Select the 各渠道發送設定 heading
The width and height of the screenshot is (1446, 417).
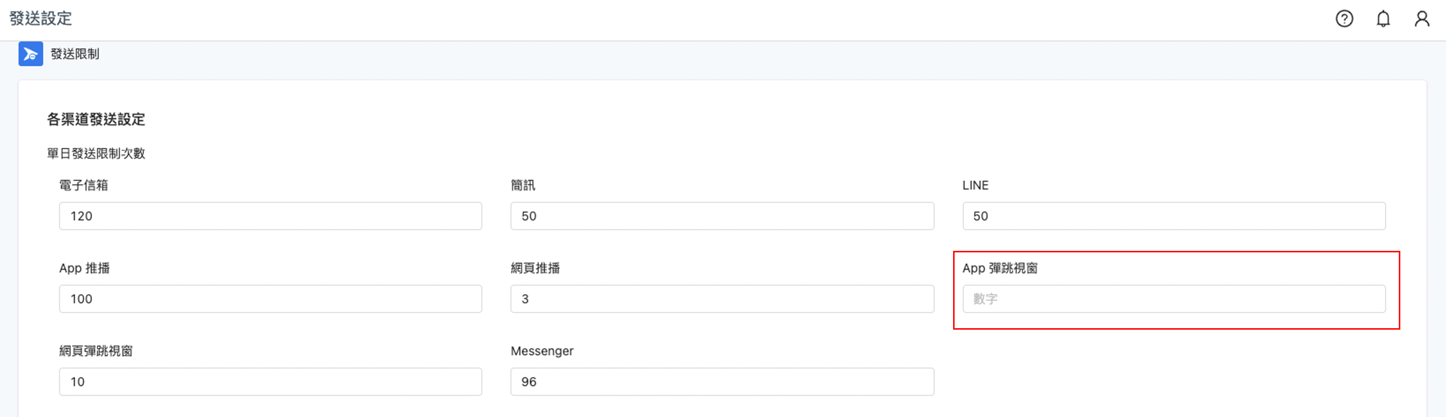pyautogui.click(x=95, y=120)
